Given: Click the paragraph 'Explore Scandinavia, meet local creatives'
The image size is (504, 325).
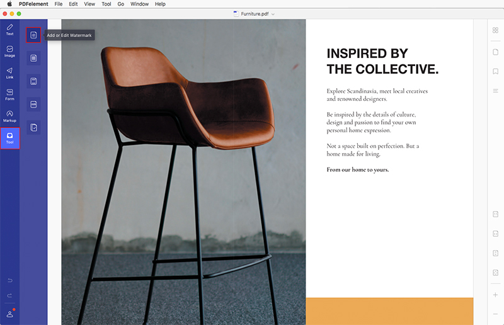Looking at the screenshot, I should pos(377,95).
